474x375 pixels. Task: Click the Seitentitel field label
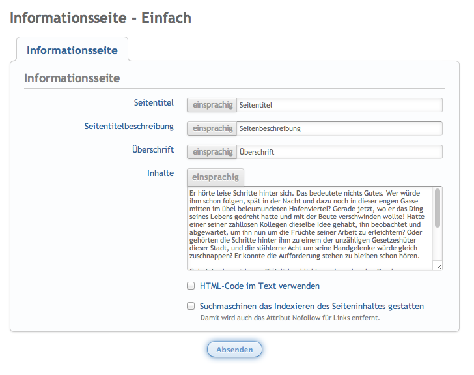(x=154, y=102)
